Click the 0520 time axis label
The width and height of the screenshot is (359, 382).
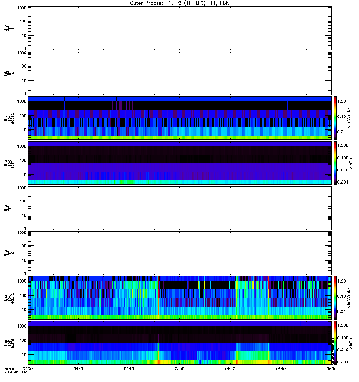click(230, 368)
